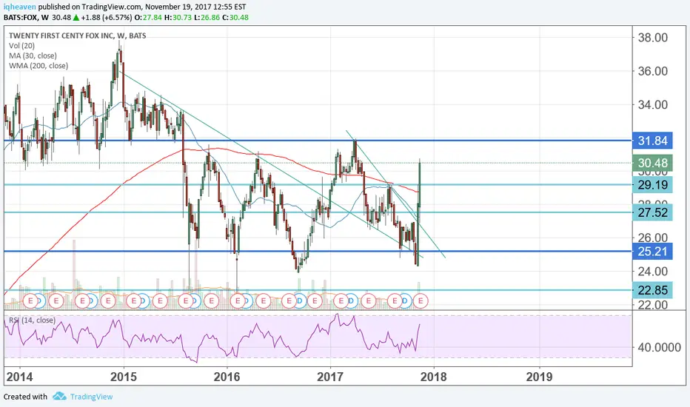Open the TradingView link beside Created with
690x407 pixels.
coord(92,397)
